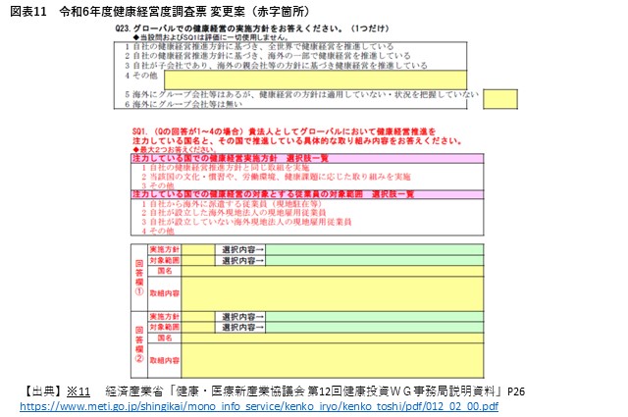
Task: Open the meti.go.jp PDF source link
Action: tap(259, 406)
